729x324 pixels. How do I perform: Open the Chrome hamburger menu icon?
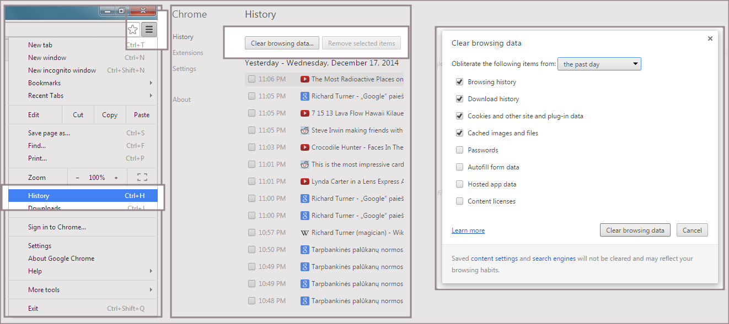tap(149, 30)
